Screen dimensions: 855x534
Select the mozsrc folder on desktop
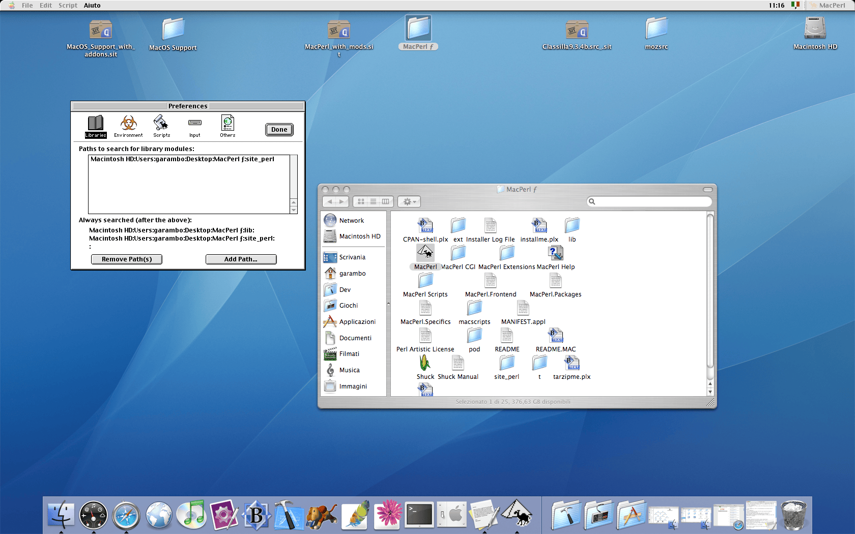click(x=657, y=28)
